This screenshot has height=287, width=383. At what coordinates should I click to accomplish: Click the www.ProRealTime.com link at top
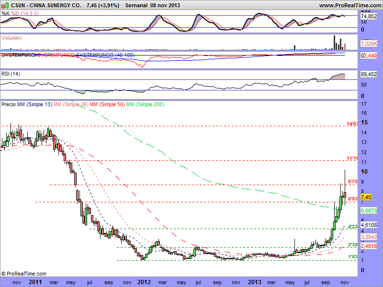tap(351, 5)
